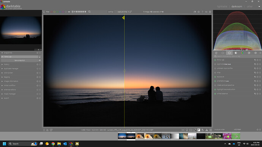
Task: Open the color module group icon
Action: 243,53
